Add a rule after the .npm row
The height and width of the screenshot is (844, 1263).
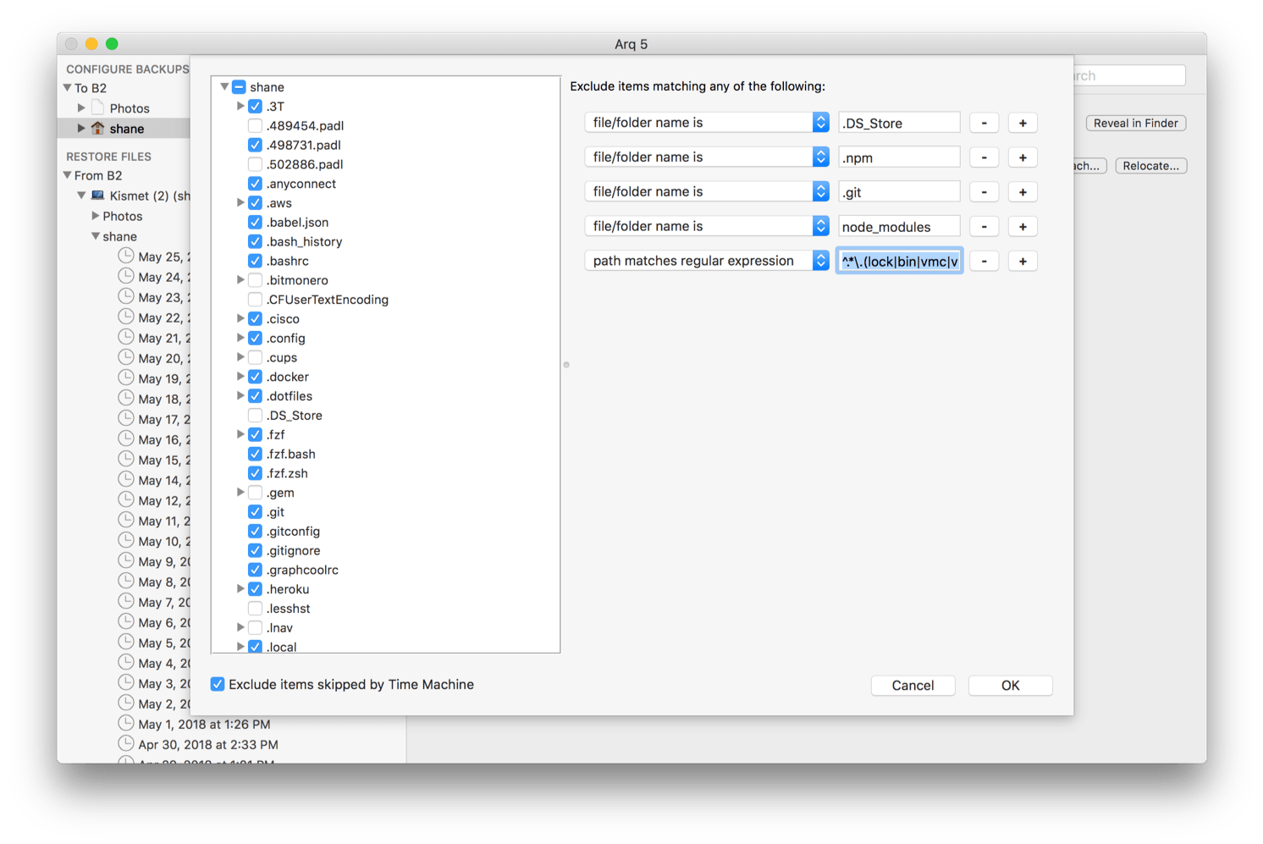click(x=1023, y=157)
